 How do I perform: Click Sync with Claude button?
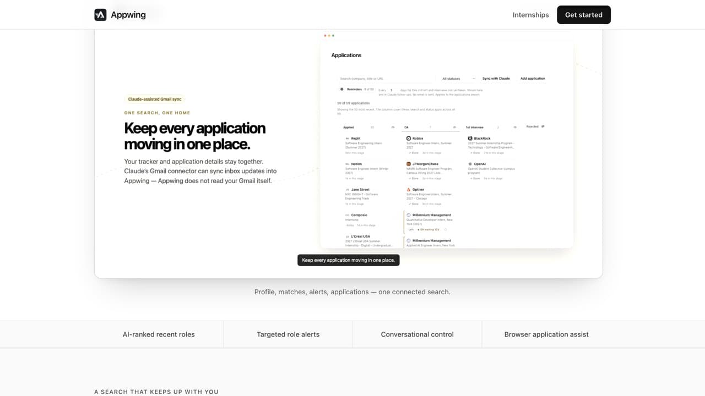click(x=496, y=79)
